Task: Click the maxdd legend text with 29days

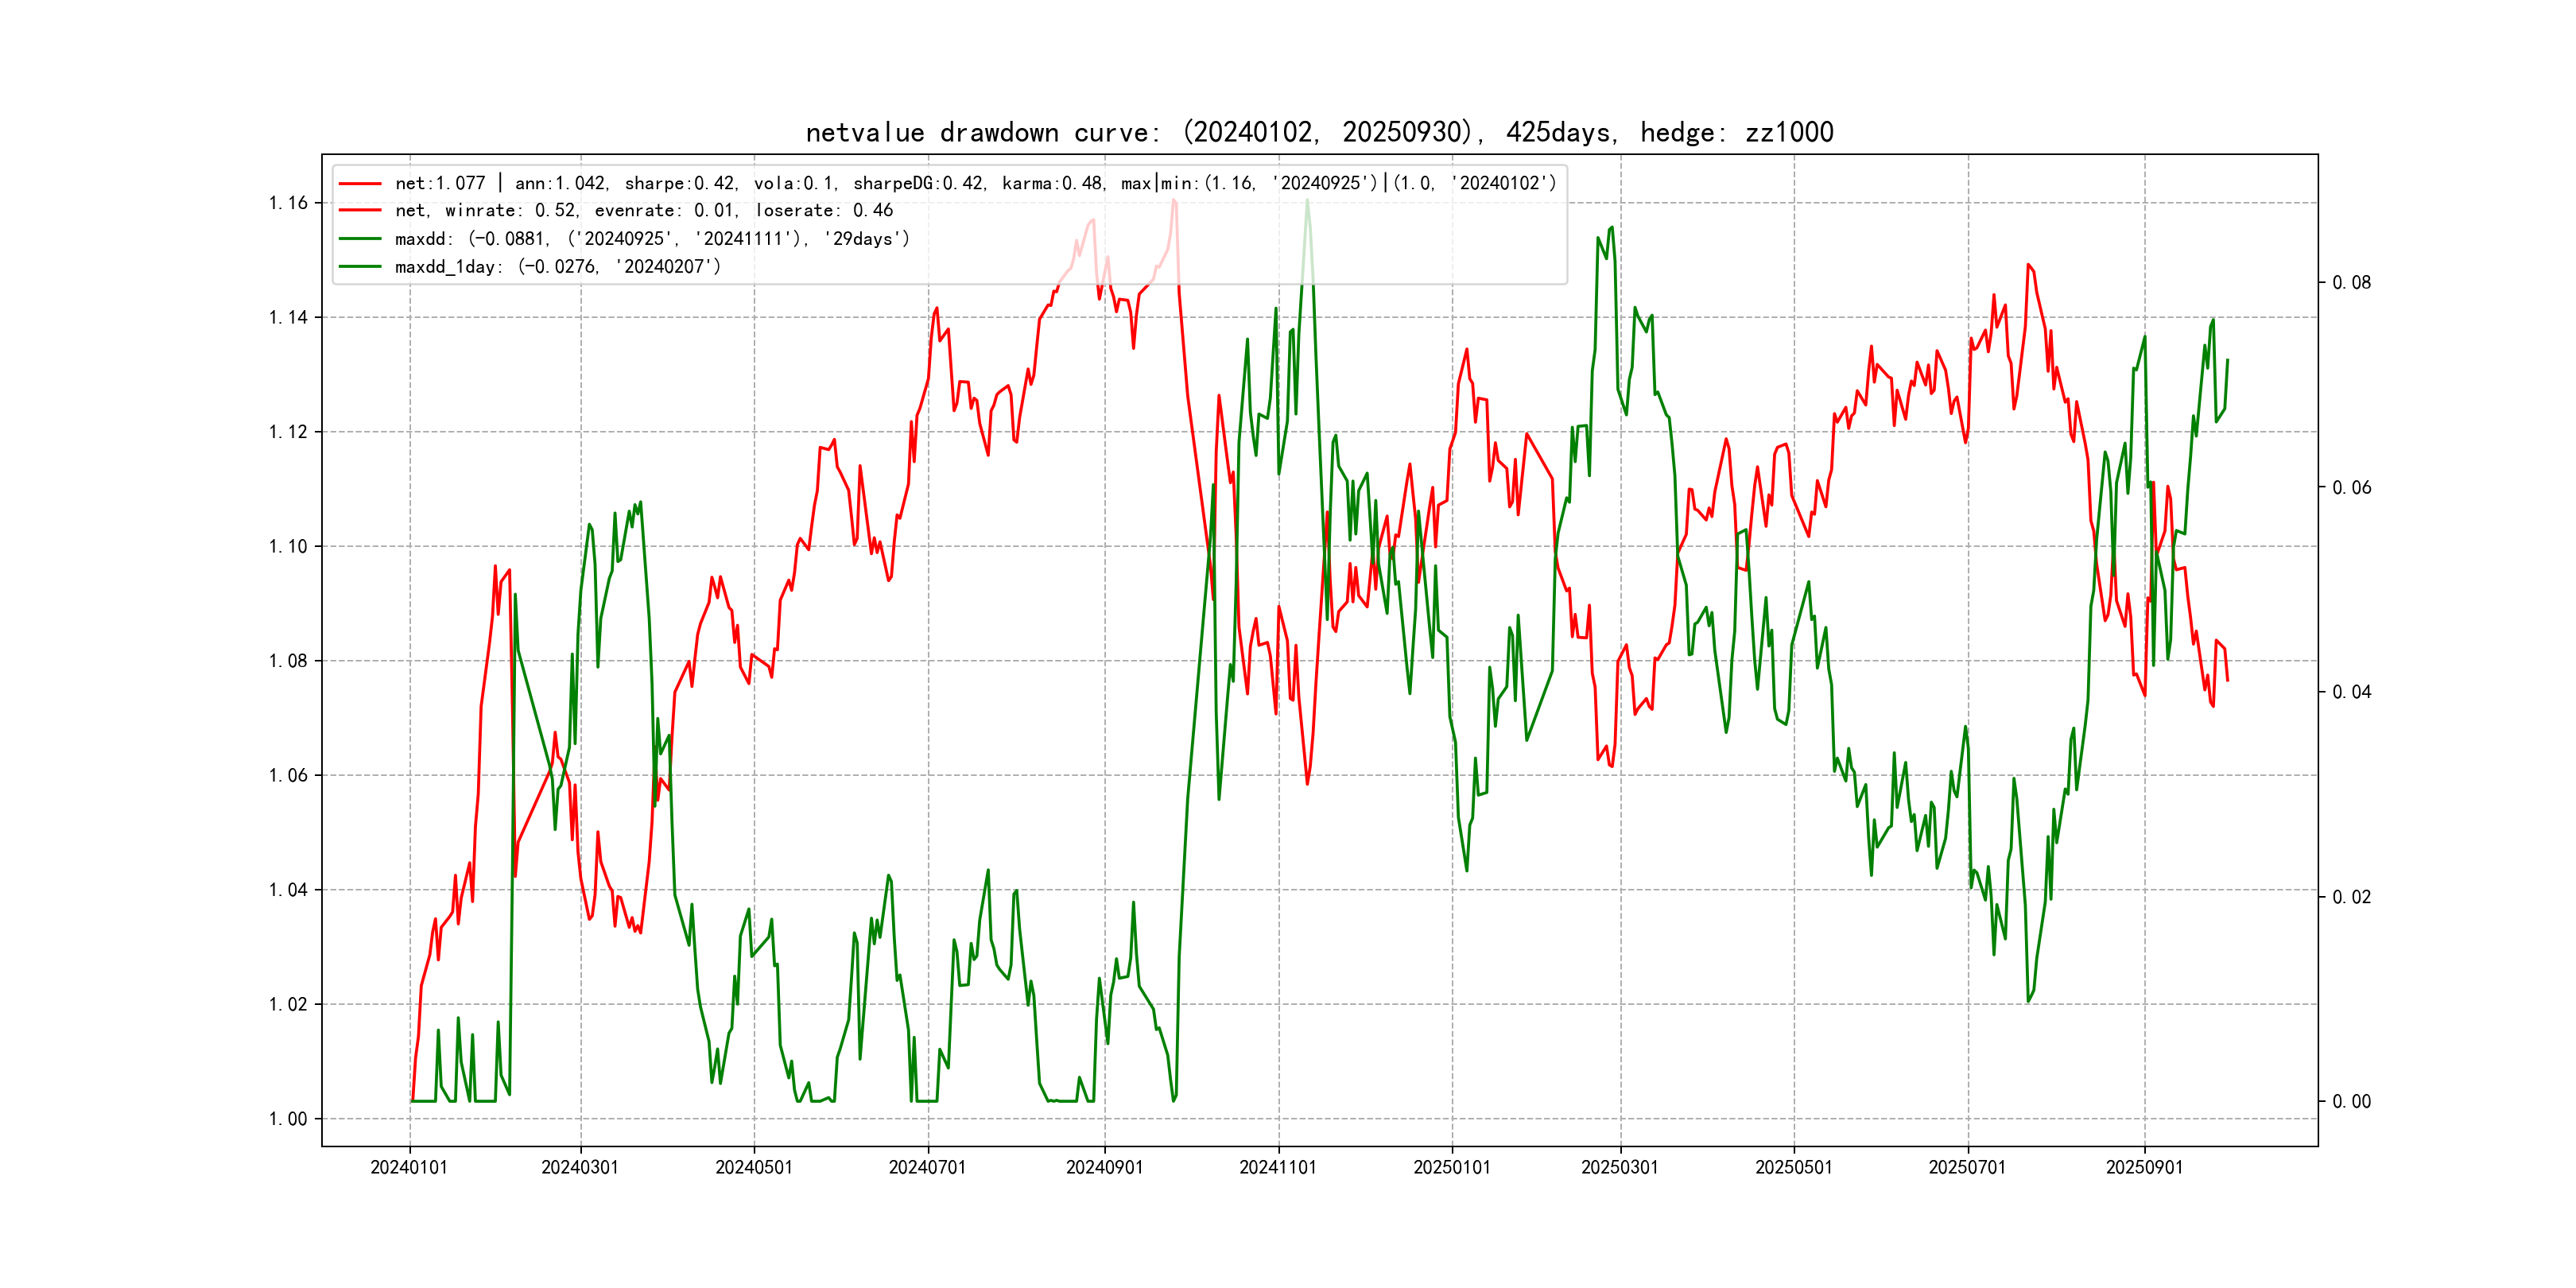Action: tap(652, 239)
